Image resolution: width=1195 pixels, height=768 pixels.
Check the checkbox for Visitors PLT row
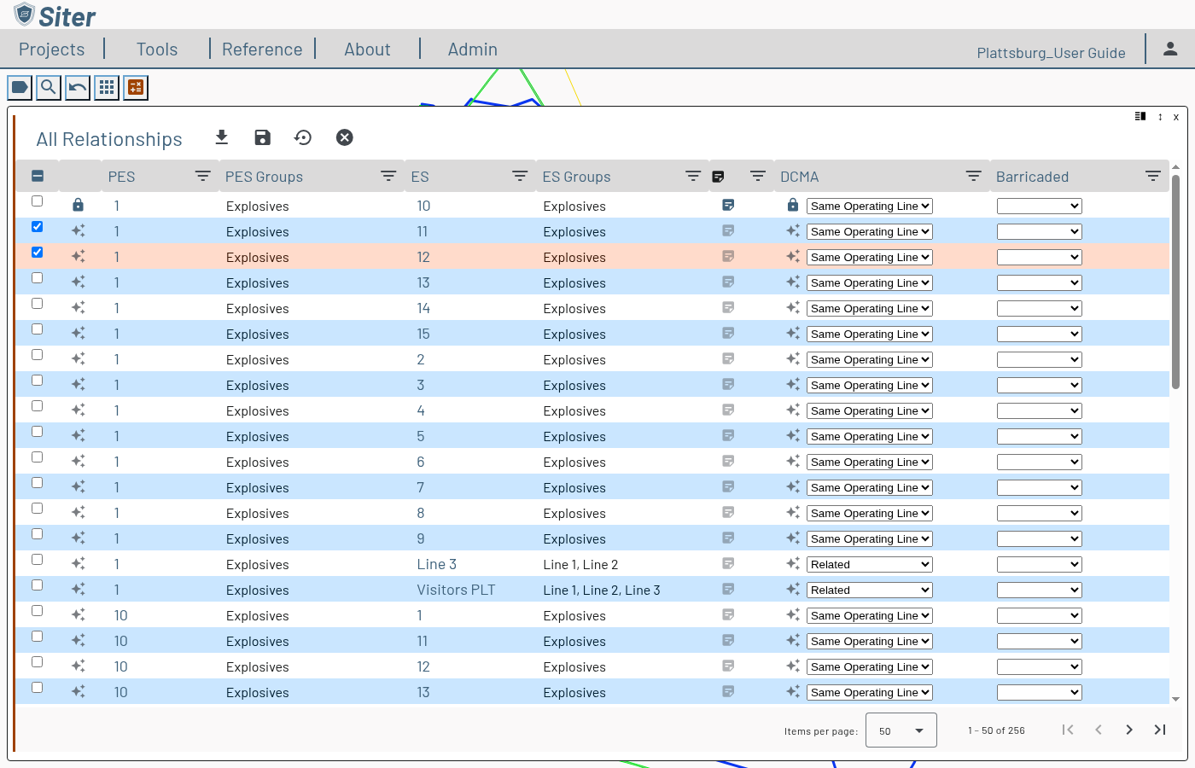point(37,585)
